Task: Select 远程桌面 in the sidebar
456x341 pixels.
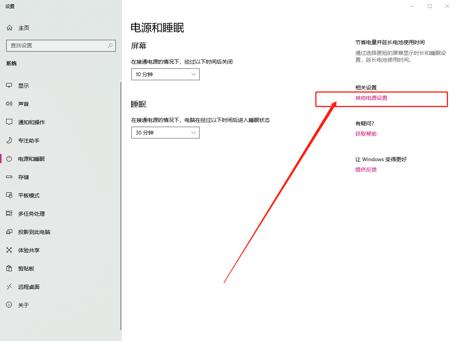Action: click(x=23, y=287)
